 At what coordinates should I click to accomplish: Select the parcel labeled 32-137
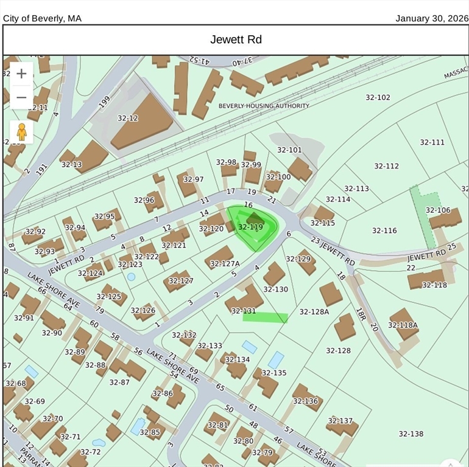click(x=340, y=421)
